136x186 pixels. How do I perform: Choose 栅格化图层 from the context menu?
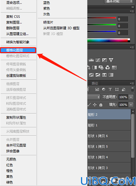(x=18, y=50)
